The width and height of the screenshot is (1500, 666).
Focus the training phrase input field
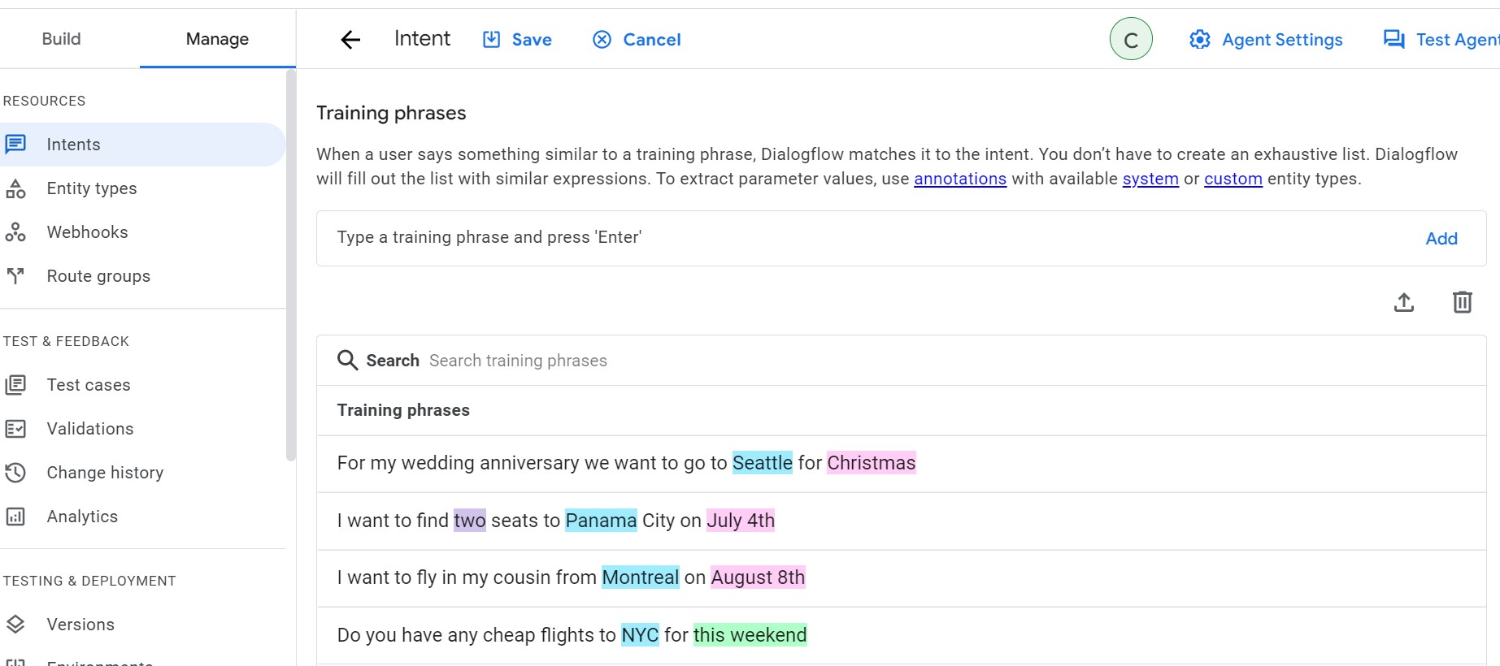870,238
